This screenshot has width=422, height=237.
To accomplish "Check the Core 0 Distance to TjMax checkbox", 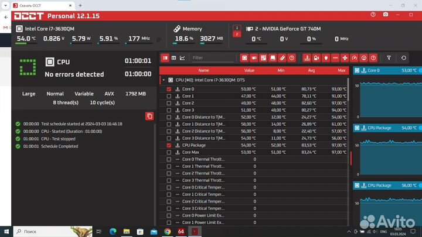I will (169, 117).
